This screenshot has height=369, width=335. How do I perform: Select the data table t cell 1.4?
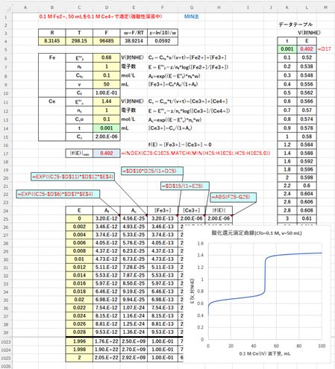coord(287,154)
